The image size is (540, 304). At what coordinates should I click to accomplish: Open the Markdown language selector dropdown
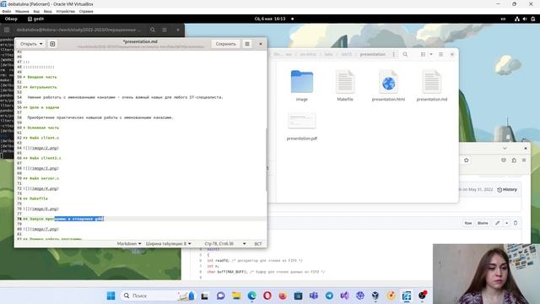[x=129, y=243]
